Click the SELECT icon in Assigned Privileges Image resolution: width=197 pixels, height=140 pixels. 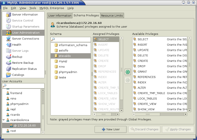95,39
